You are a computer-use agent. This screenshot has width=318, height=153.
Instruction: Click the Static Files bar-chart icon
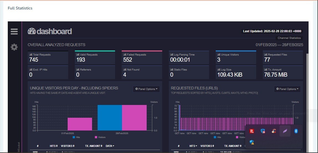(172, 69)
